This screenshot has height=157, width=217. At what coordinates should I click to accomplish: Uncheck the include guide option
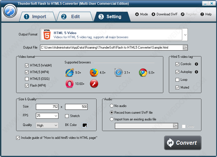pos(18,138)
